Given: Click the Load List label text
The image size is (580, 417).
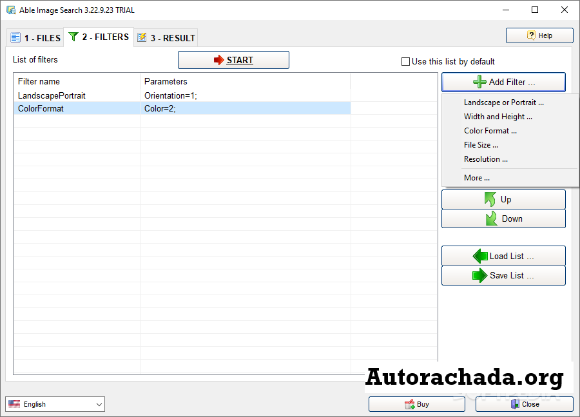Looking at the screenshot, I should tap(512, 256).
